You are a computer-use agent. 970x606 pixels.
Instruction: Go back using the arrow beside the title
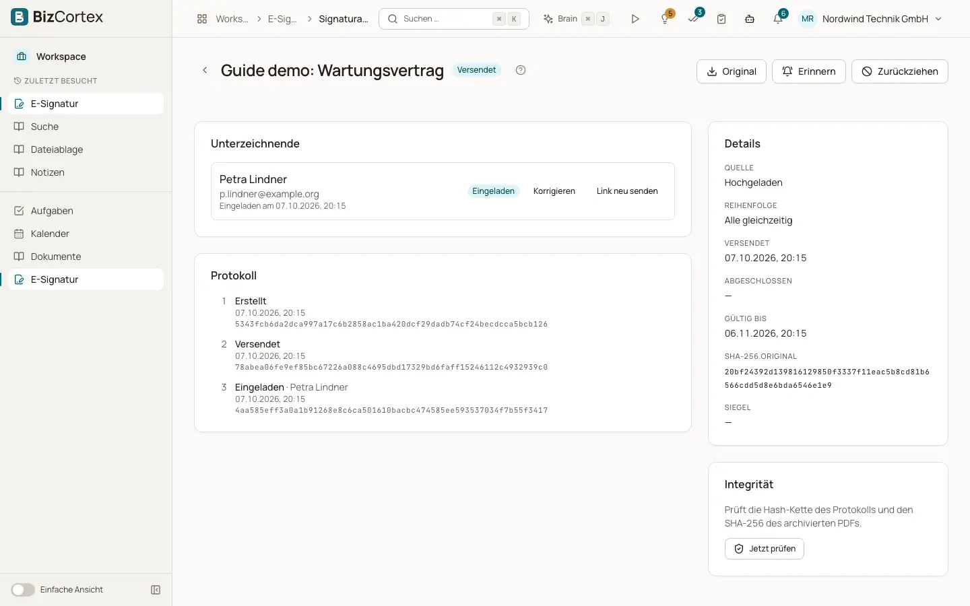[x=205, y=70]
